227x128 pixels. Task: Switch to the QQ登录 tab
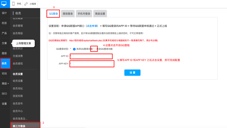[53, 14]
